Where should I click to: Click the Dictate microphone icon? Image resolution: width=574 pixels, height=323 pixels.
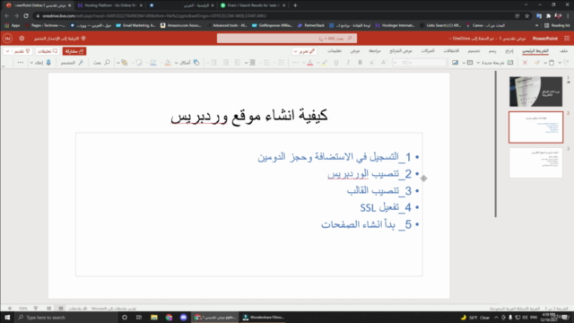[x=48, y=63]
